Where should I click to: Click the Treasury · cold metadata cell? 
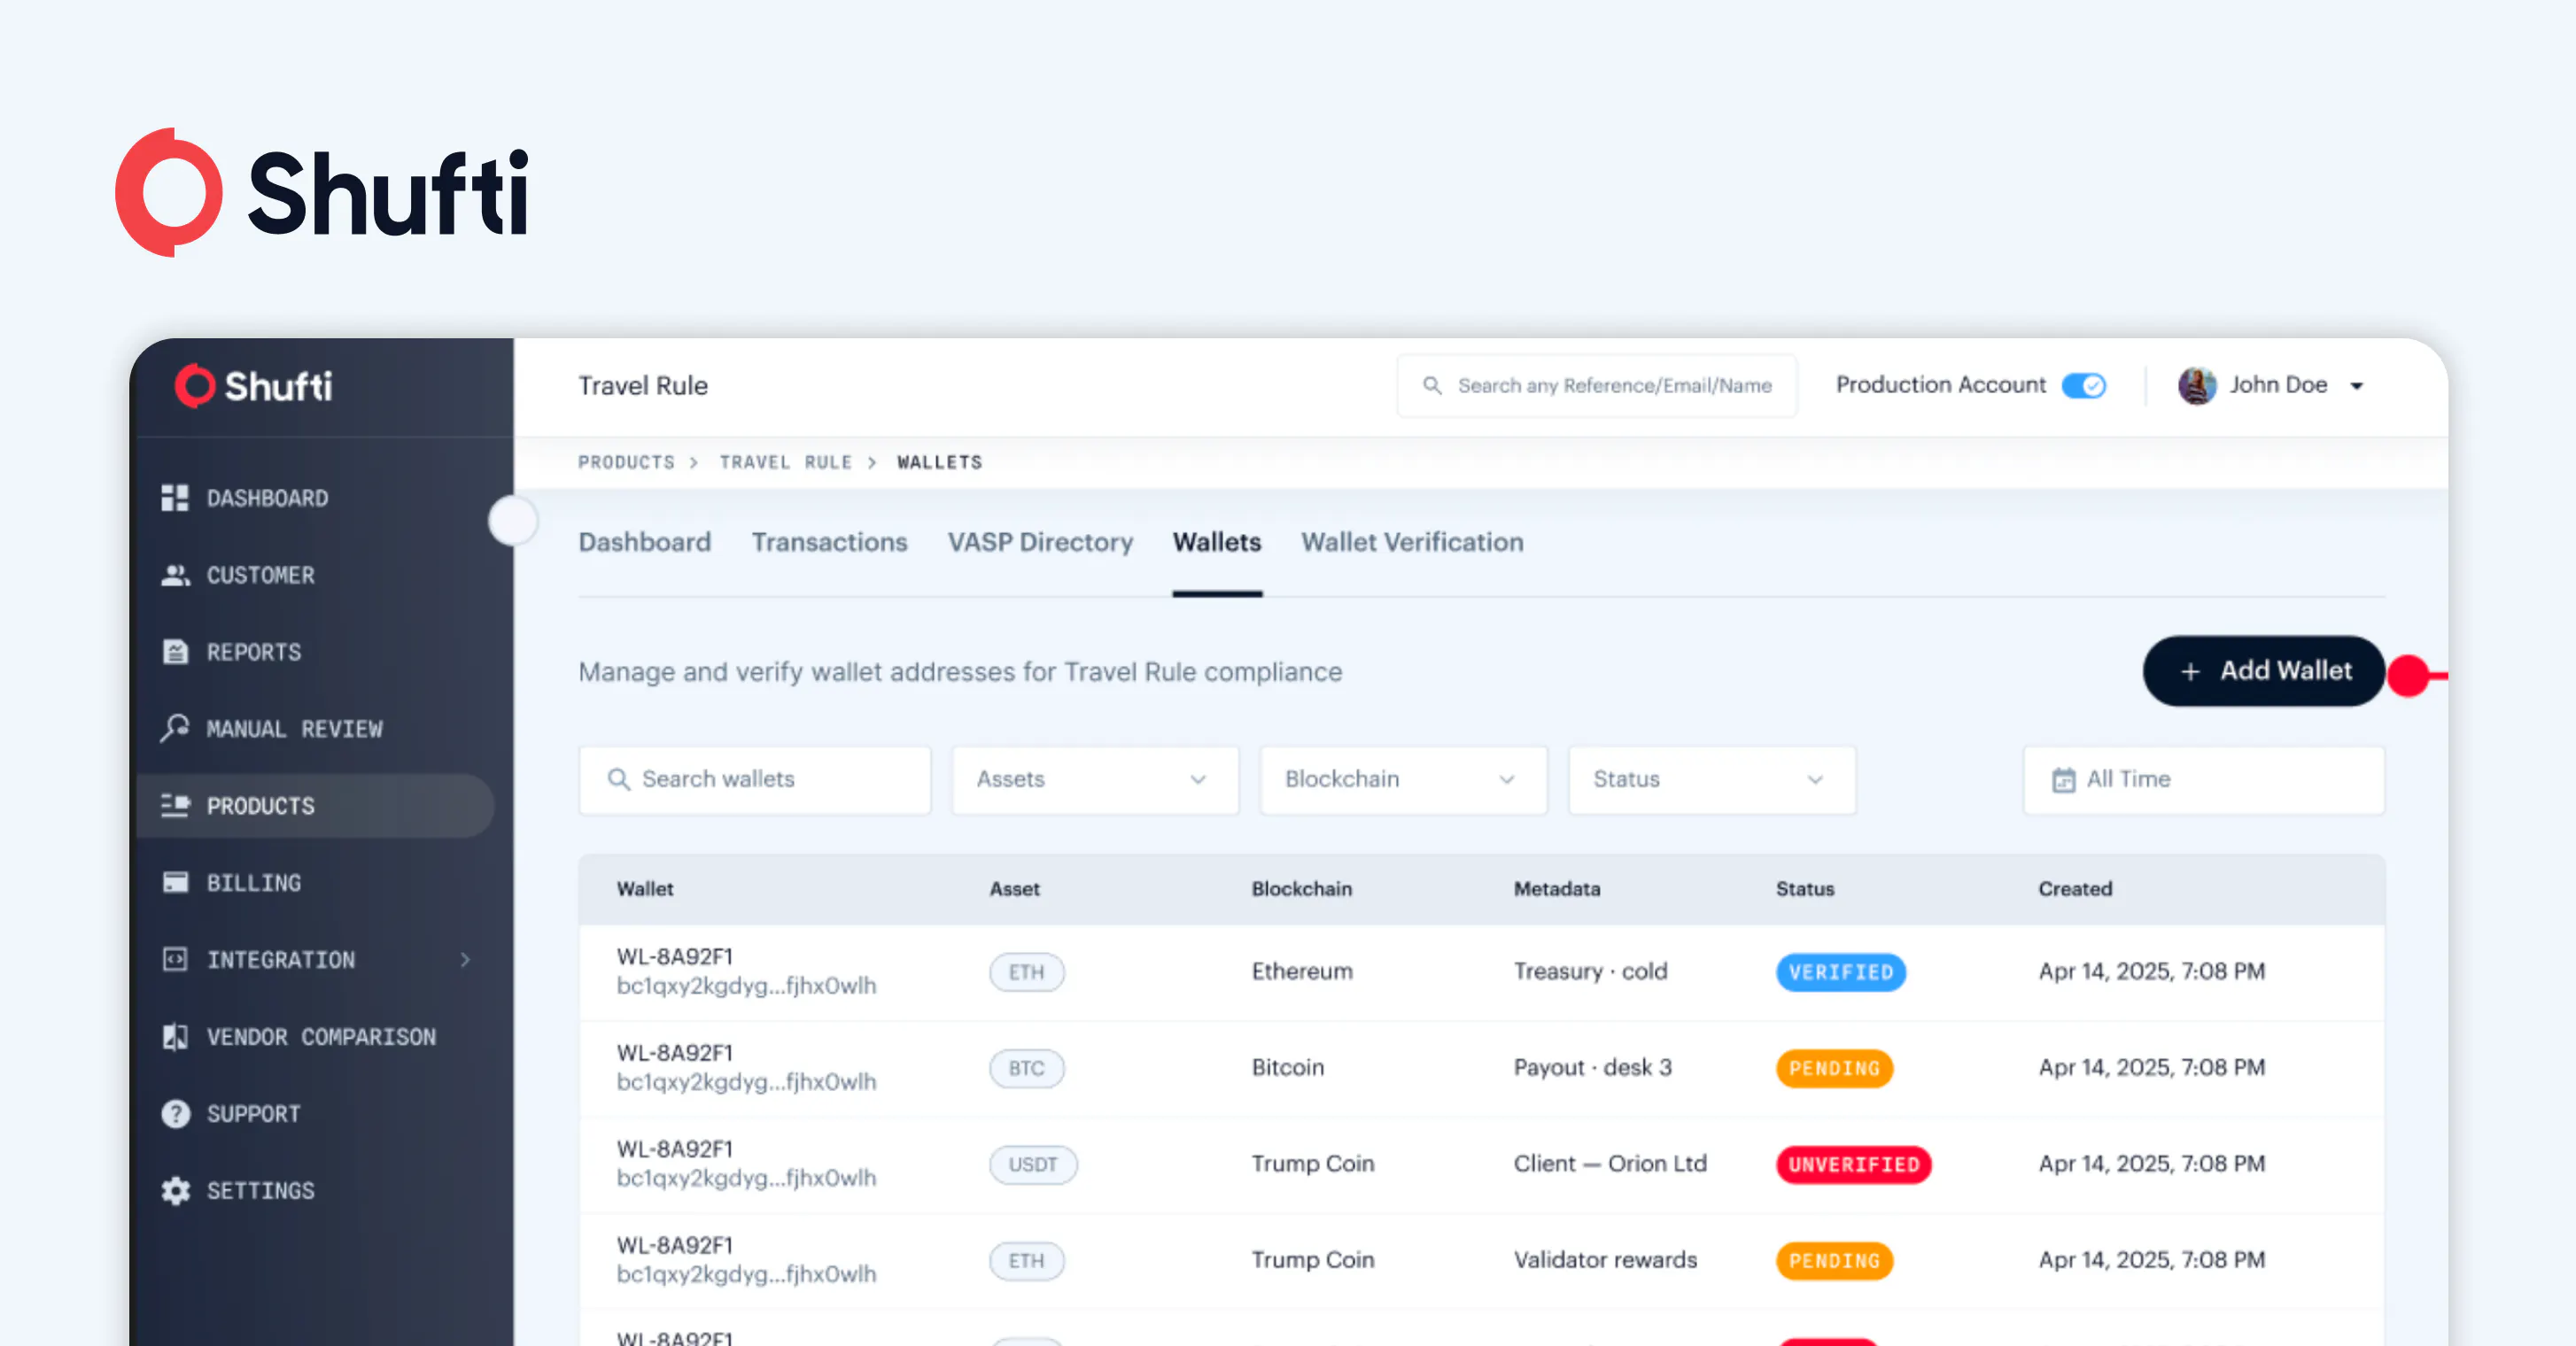point(1590,971)
